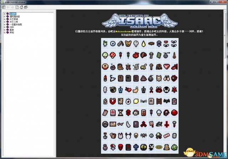Open the red Magneto magnet item
The image size is (228, 159).
click(x=113, y=101)
